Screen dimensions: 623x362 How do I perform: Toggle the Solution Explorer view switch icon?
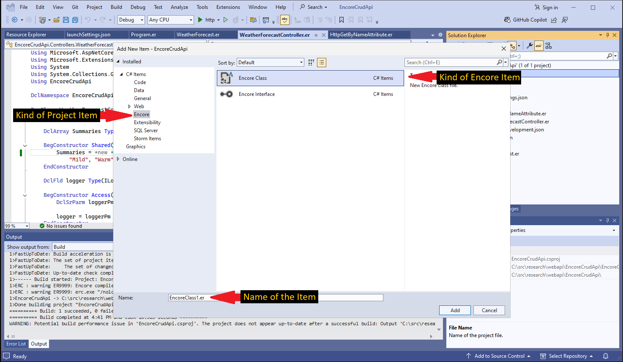pyautogui.click(x=513, y=46)
